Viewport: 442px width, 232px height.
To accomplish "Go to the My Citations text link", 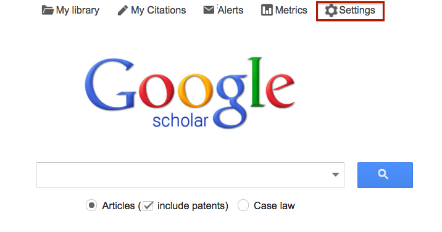I will coord(159,10).
